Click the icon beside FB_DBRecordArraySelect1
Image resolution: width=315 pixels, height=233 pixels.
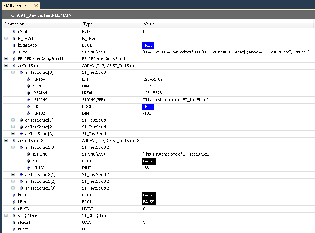14,59
